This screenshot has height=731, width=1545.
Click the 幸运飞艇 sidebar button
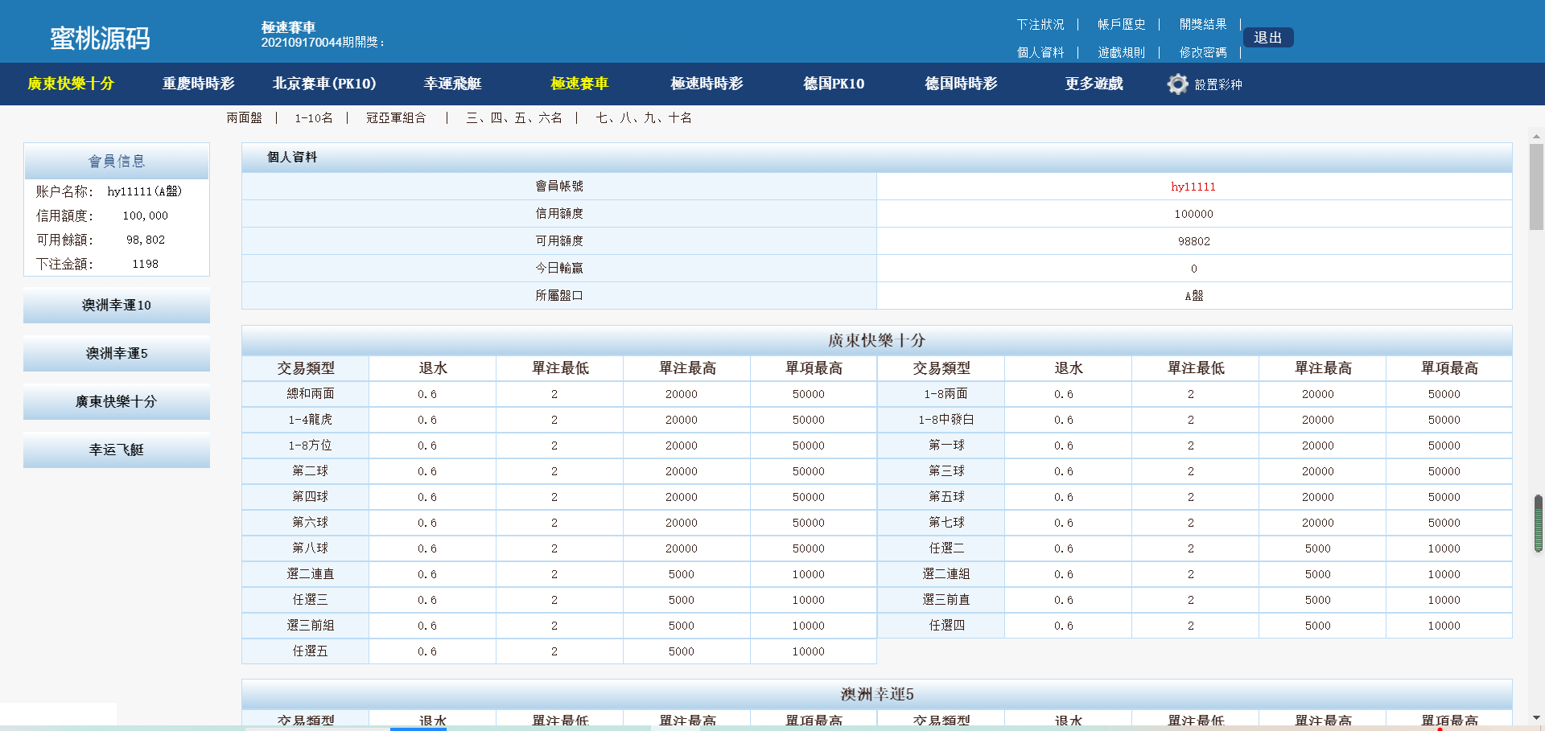(x=117, y=450)
